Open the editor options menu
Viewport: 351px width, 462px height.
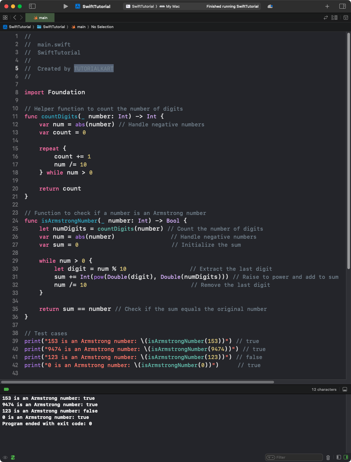(334, 17)
